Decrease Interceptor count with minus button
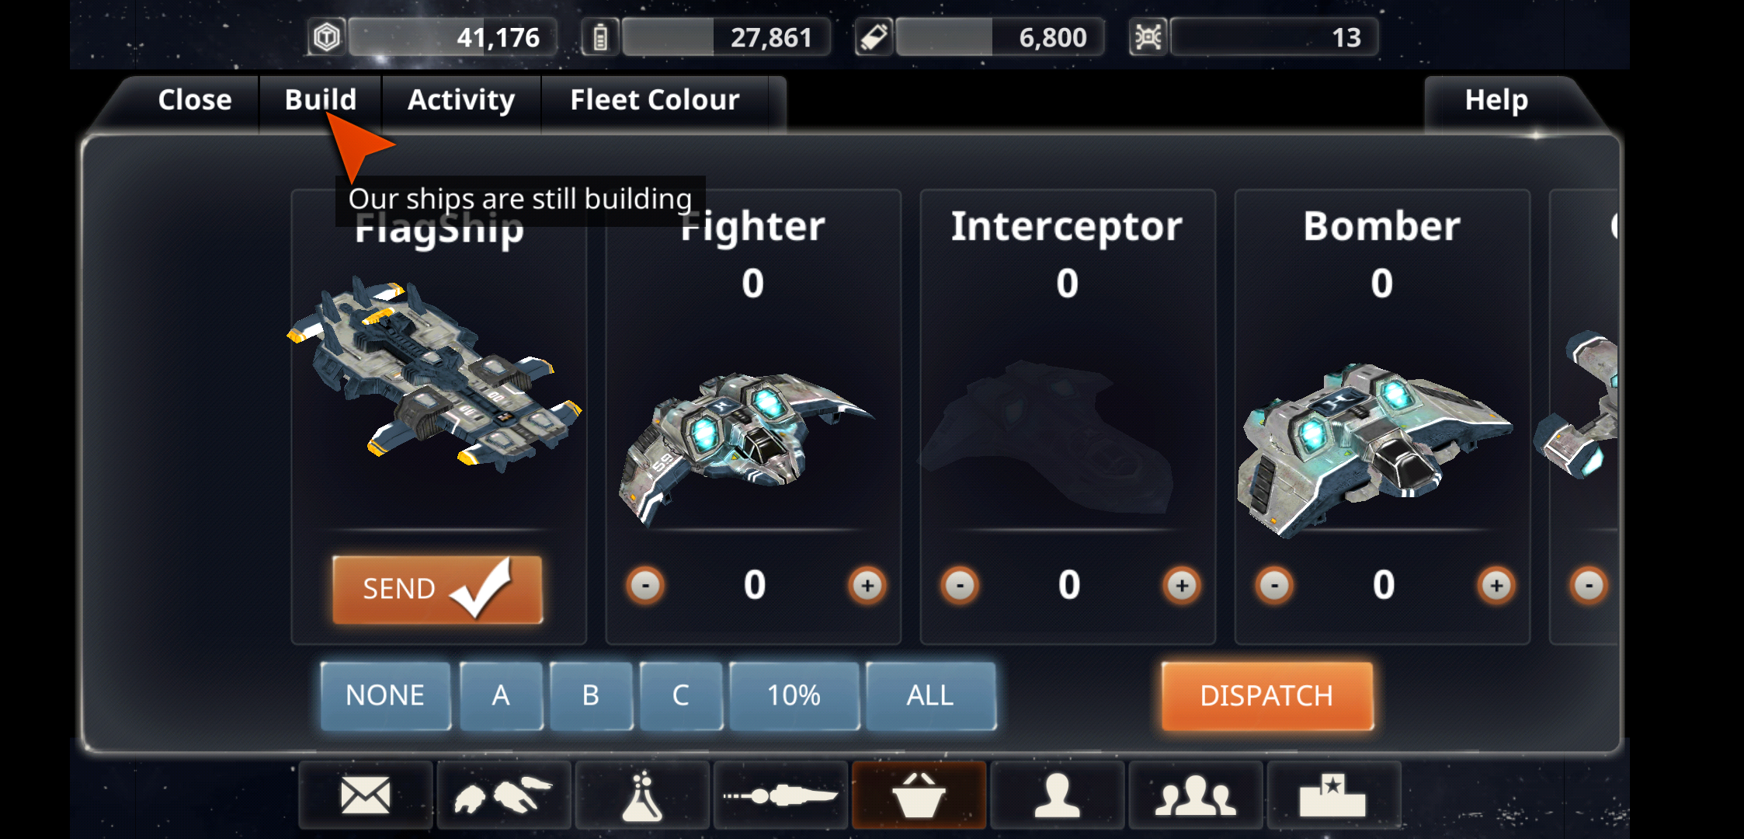Viewport: 1744px width, 839px height. pyautogui.click(x=960, y=585)
